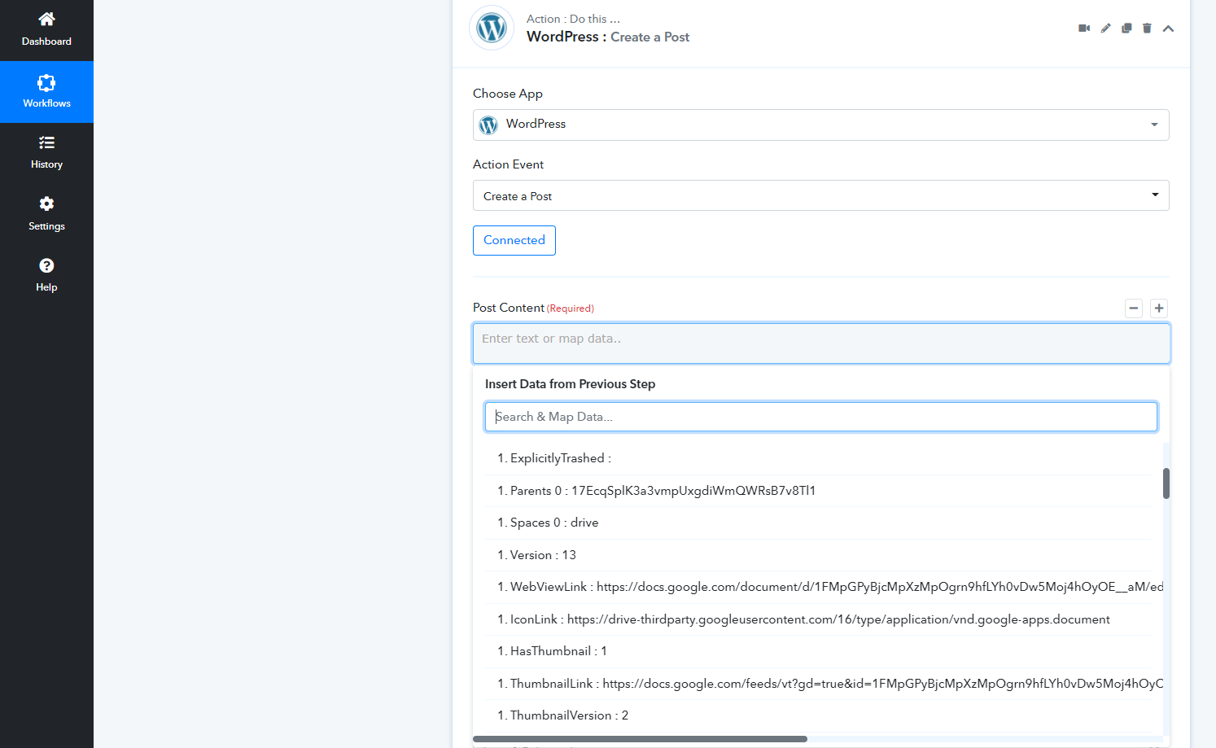Open the Choose App dropdown
This screenshot has height=748, width=1216.
point(820,125)
